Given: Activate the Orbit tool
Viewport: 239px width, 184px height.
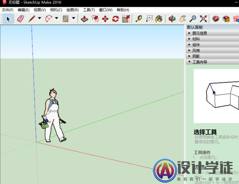Looking at the screenshot, I should point(172,19).
